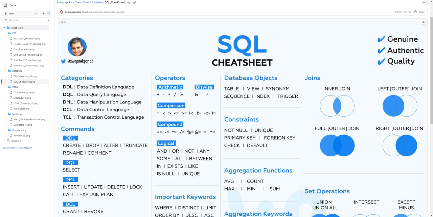Click the search magnifier button beside plus
The height and width of the screenshot is (217, 433).
pyautogui.click(x=49, y=13)
